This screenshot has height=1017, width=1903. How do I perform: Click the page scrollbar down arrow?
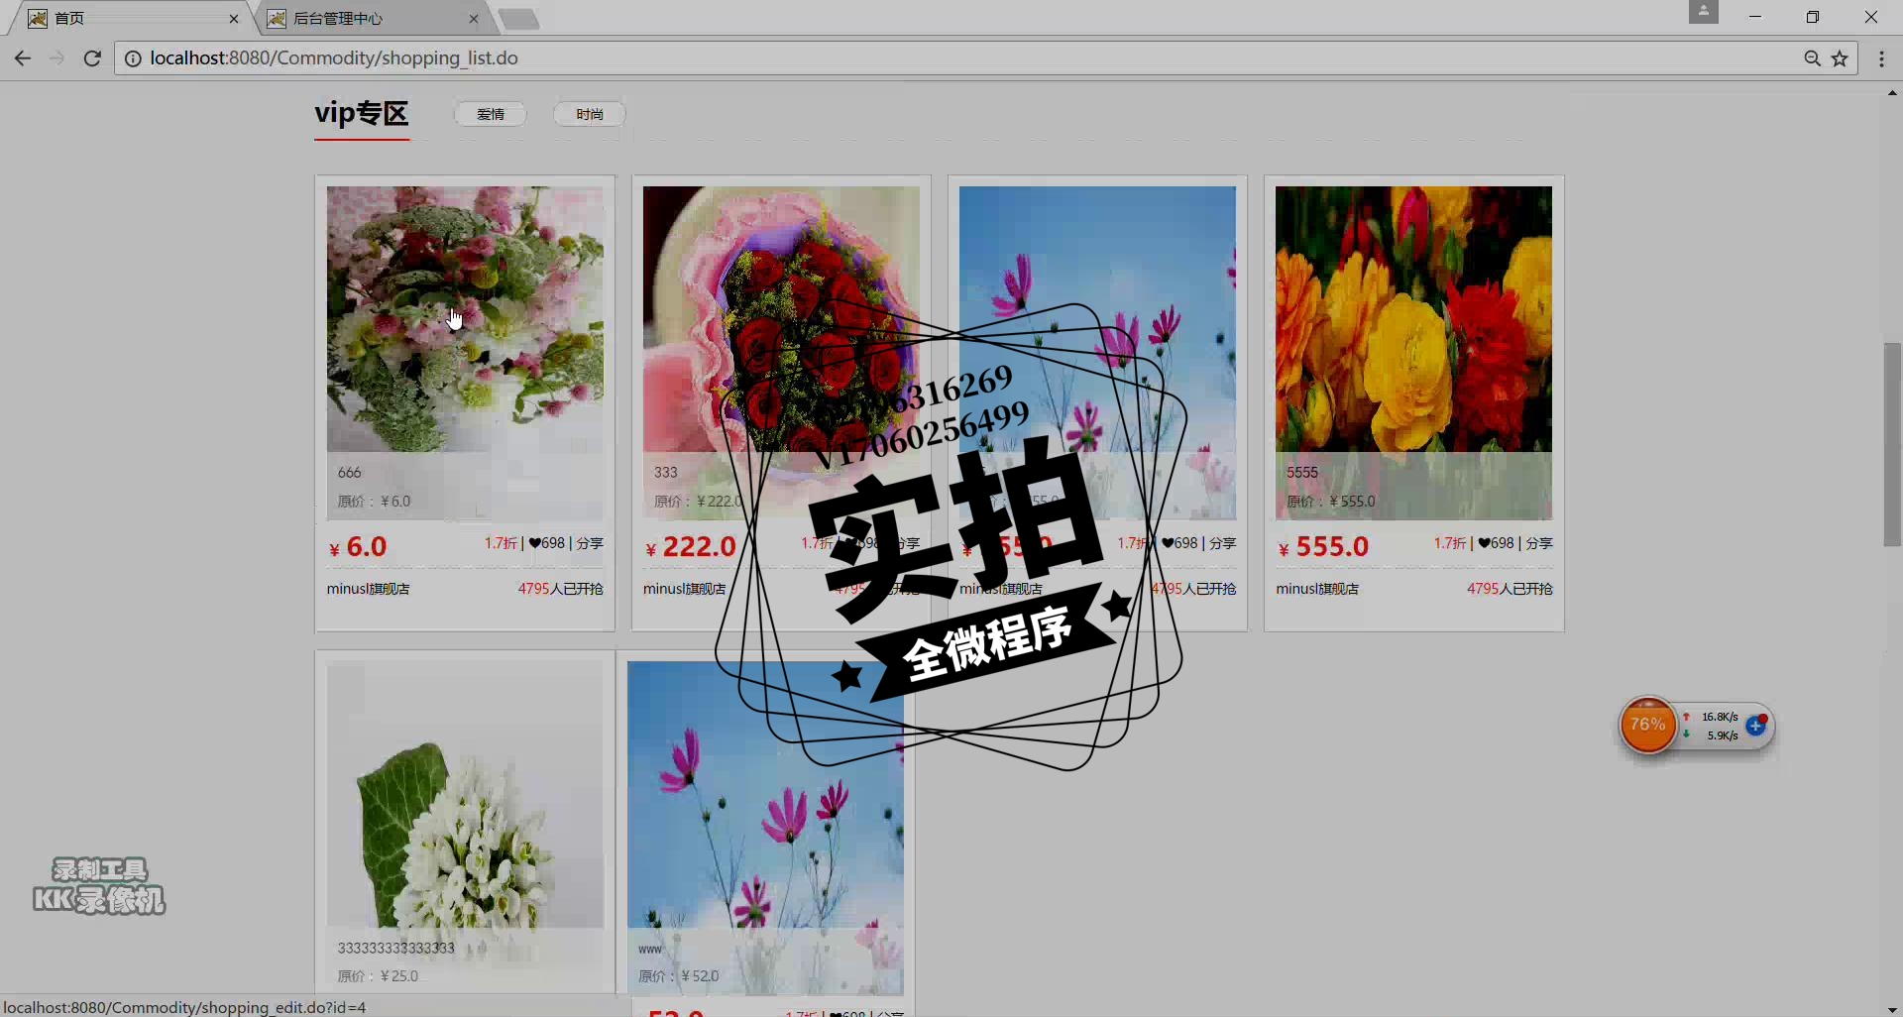1892,1008
